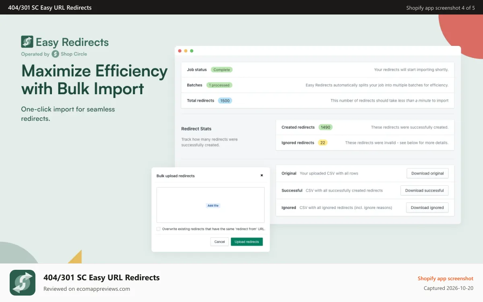The width and height of the screenshot is (483, 302).
Task: Click the Cancel button
Action: pyautogui.click(x=219, y=242)
